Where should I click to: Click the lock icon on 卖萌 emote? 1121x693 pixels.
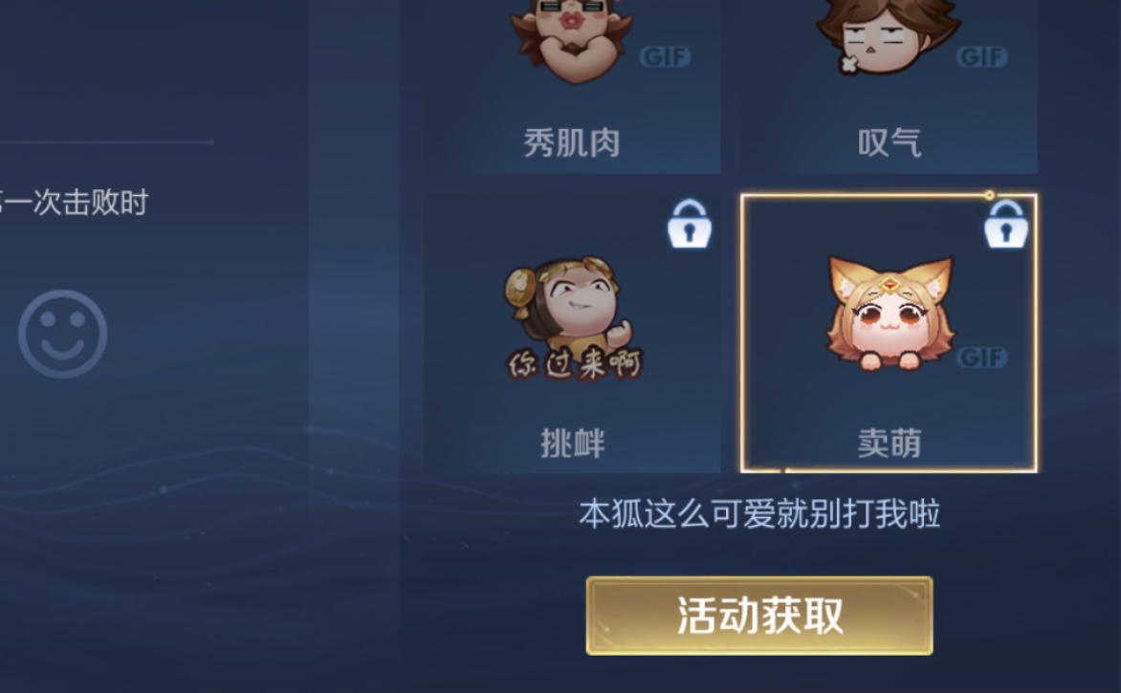[1006, 225]
